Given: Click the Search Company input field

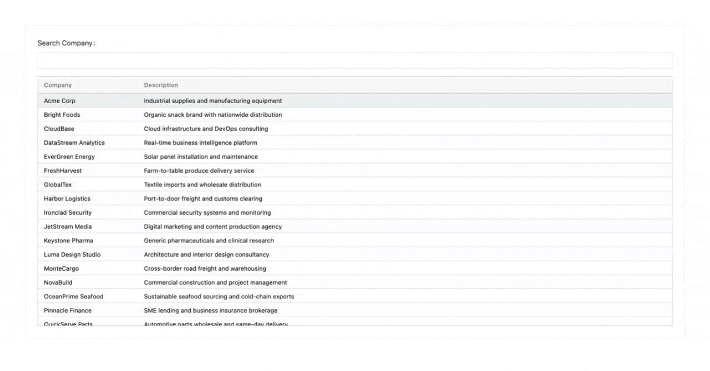Looking at the screenshot, I should [x=354, y=60].
